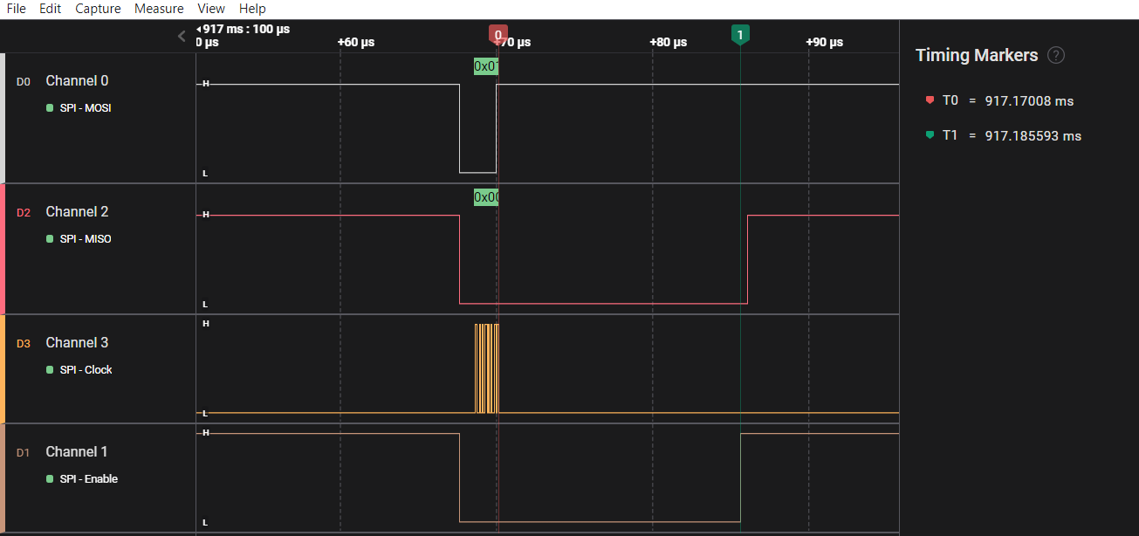
Task: Click the red T0 marker icon in Timing Markers
Action: (930, 100)
